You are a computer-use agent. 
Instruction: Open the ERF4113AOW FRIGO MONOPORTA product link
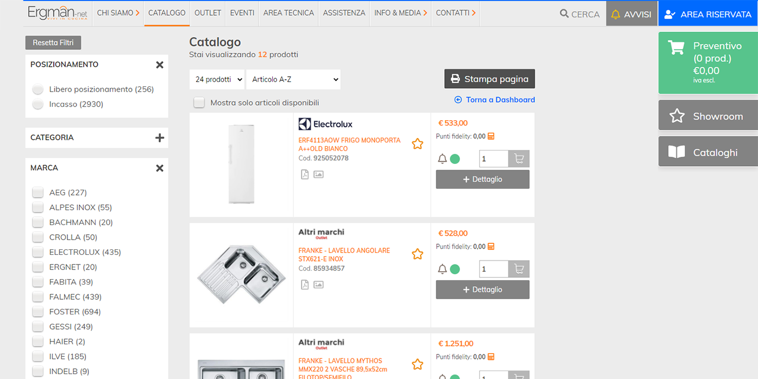(x=350, y=144)
